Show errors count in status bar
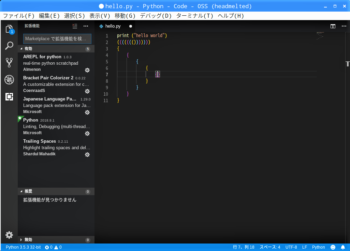Viewport: 350px width, 251px height. (49, 247)
